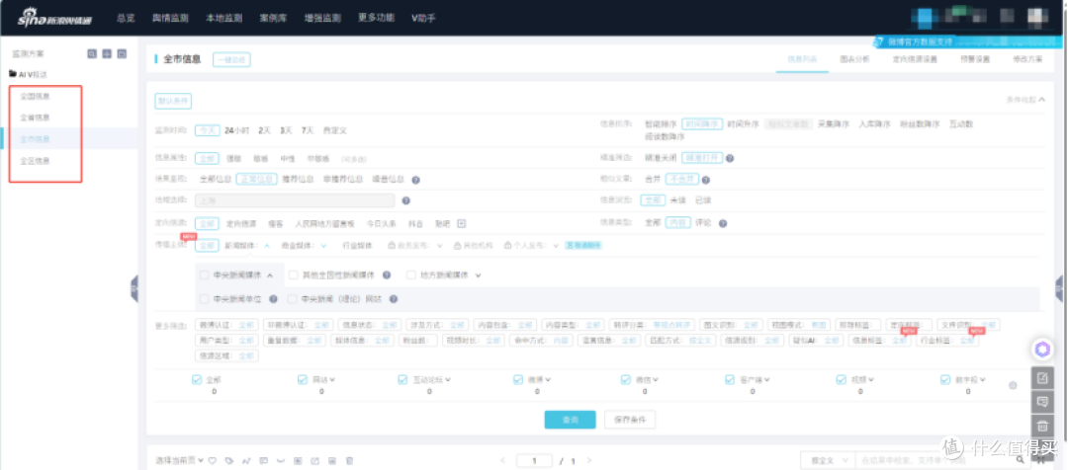This screenshot has width=1068, height=470.
Task: Collapse conditions via 条件收起
Action: pyautogui.click(x=1025, y=100)
